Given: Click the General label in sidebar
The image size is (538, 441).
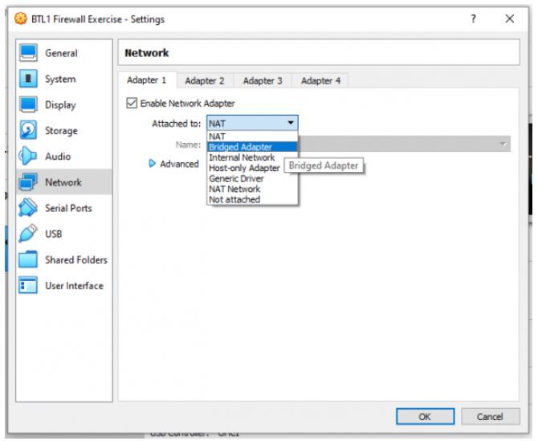Looking at the screenshot, I should (61, 53).
